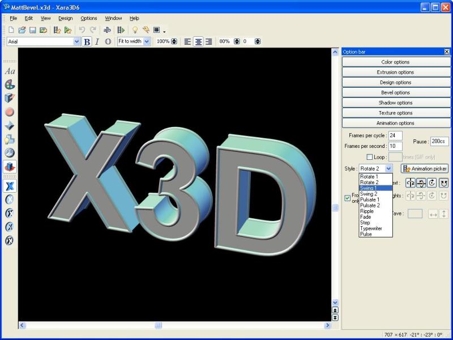This screenshot has width=453, height=340.
Task: Open Animation options icon in sidebar
Action: click(x=10, y=167)
